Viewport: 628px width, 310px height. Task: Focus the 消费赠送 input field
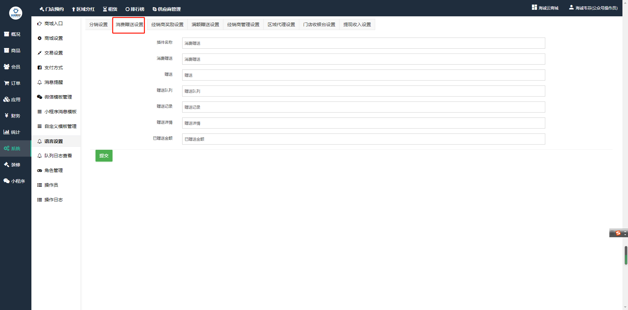click(363, 59)
